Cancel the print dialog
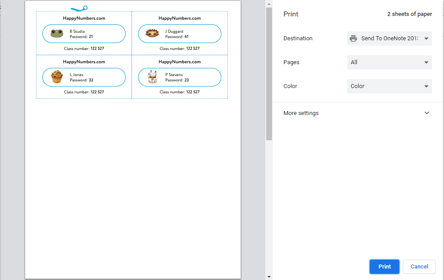 pyautogui.click(x=419, y=266)
